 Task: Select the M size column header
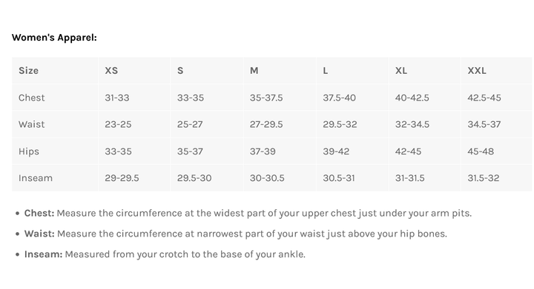pos(254,70)
